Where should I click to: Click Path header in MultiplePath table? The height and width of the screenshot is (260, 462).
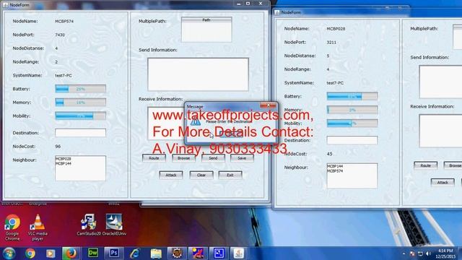[206, 19]
